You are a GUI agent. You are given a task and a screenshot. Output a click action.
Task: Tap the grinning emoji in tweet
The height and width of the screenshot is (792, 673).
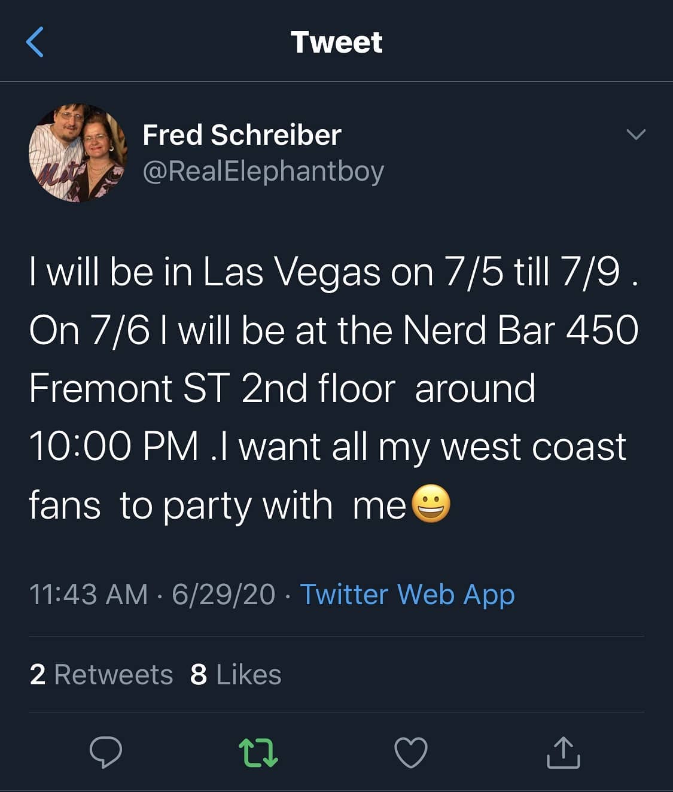click(x=431, y=503)
